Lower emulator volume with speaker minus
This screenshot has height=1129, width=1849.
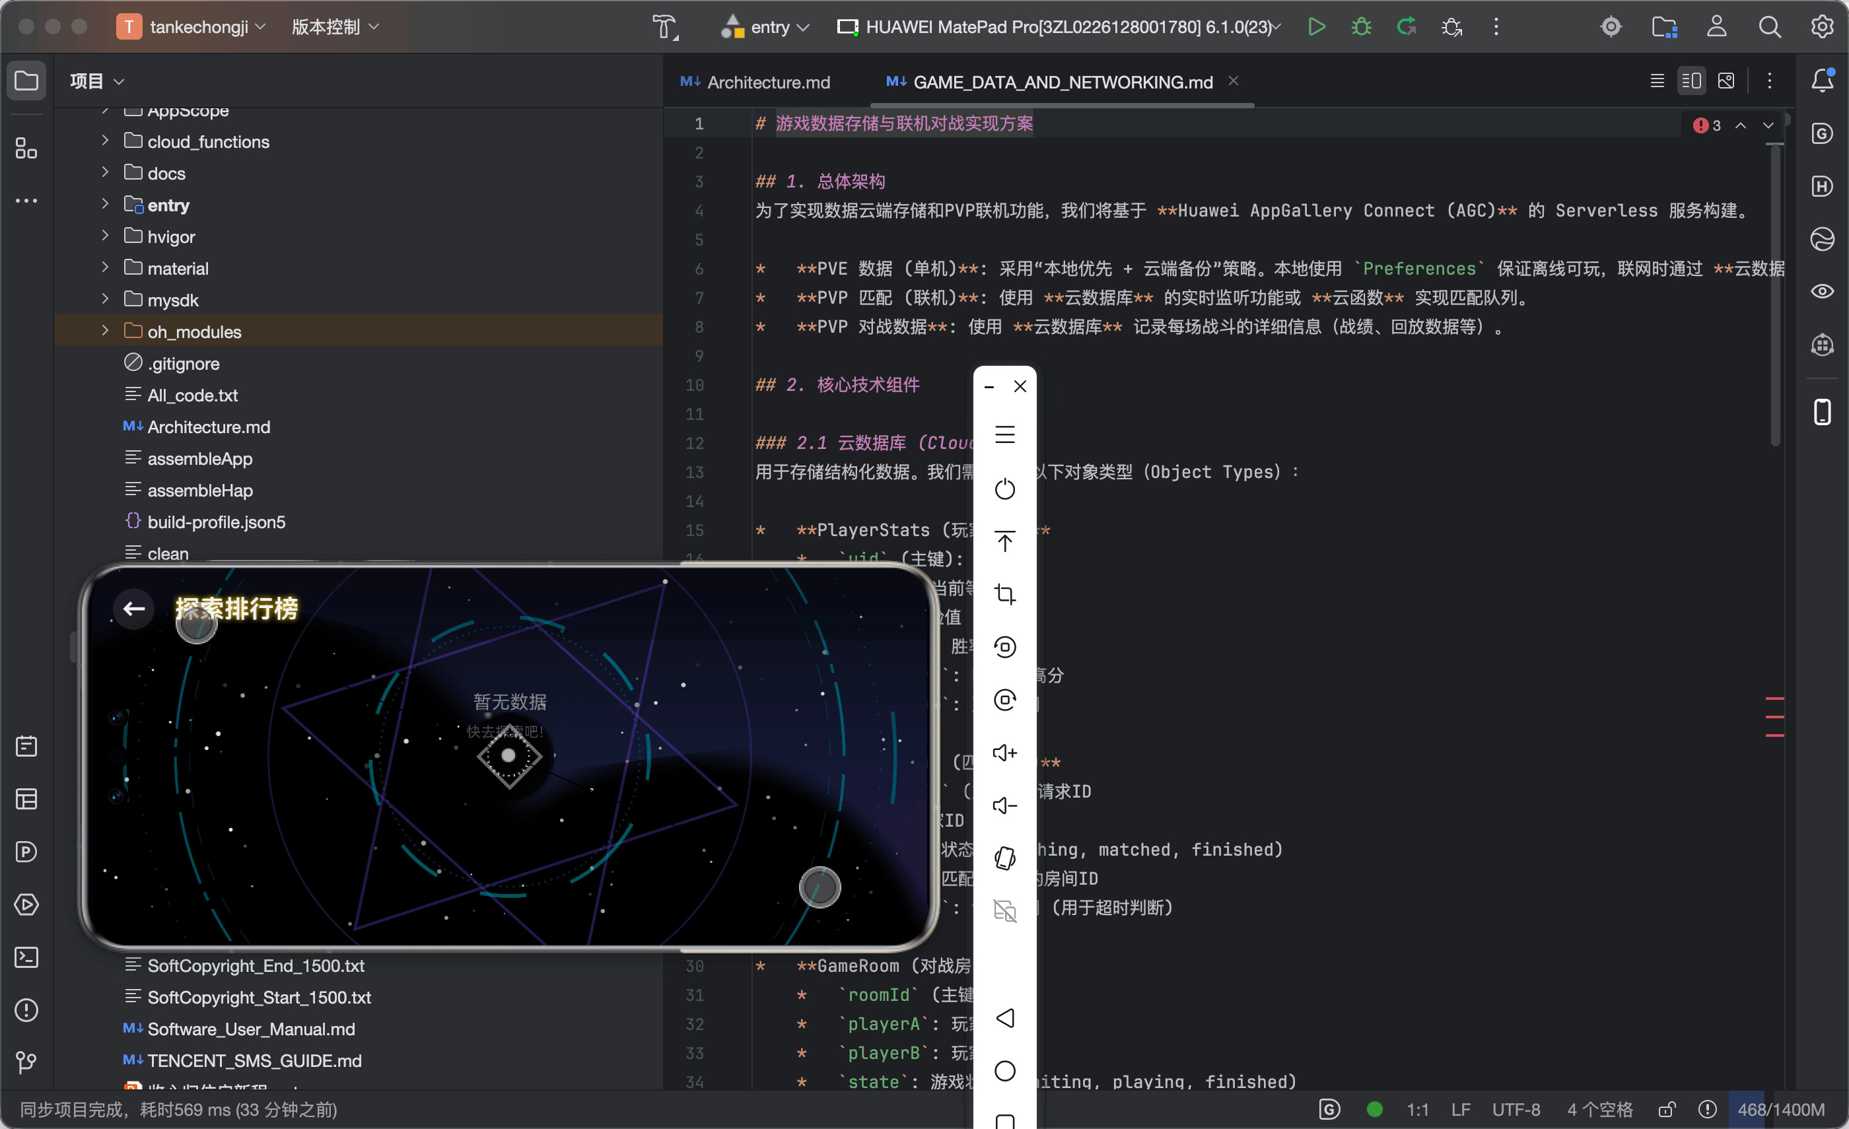[x=1005, y=805]
